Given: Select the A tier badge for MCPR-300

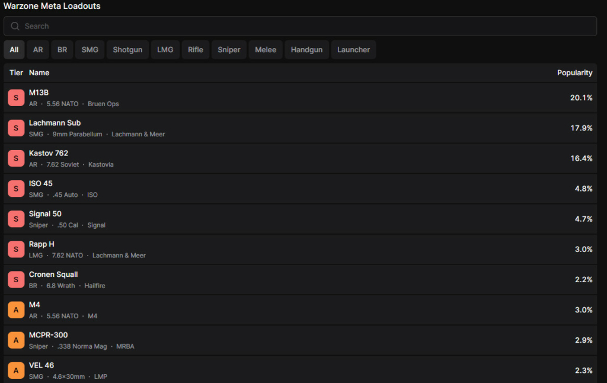Looking at the screenshot, I should [x=16, y=340].
